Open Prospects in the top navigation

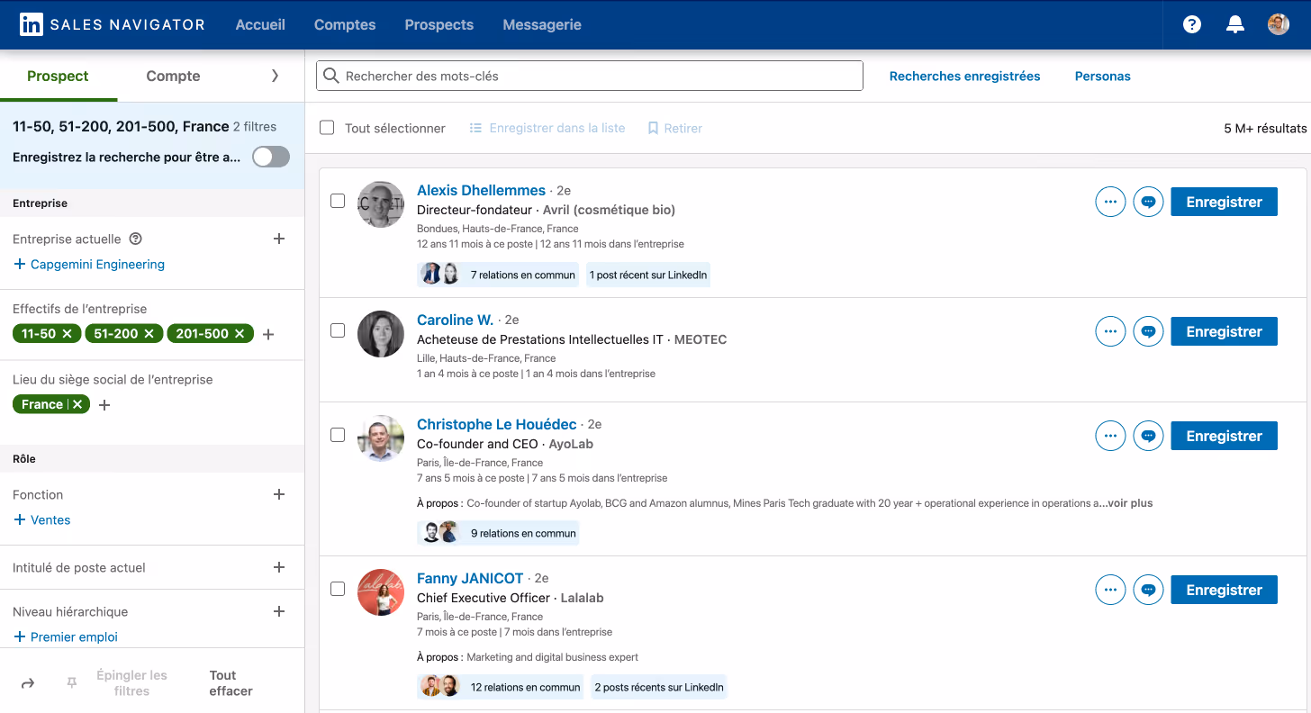point(439,25)
